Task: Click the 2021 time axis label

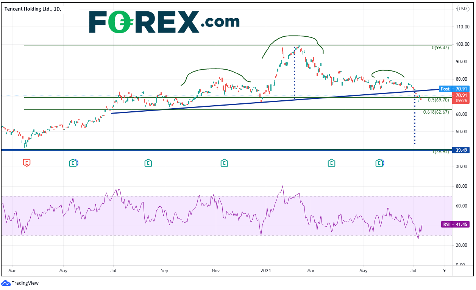Action: pos(266,271)
